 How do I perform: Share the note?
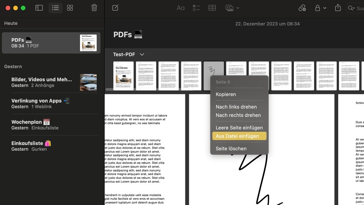click(x=338, y=8)
